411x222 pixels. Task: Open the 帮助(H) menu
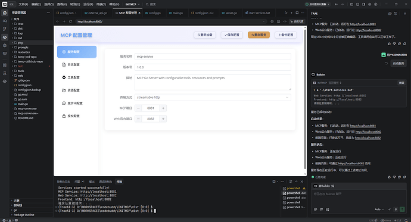[114, 4]
